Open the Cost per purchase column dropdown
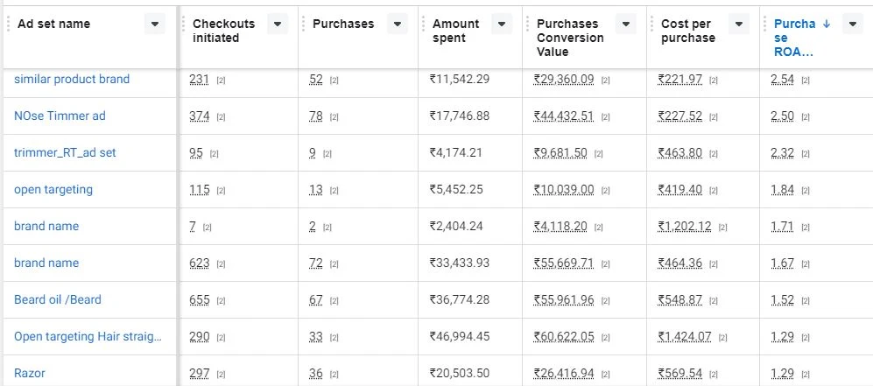Image resolution: width=873 pixels, height=386 pixels. click(x=739, y=24)
